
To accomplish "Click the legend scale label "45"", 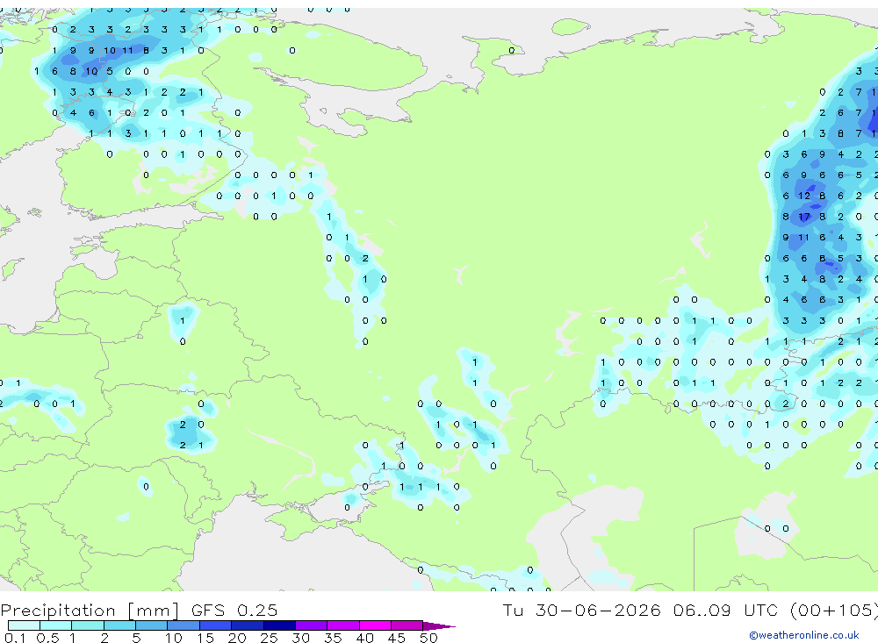I will click(x=397, y=638).
